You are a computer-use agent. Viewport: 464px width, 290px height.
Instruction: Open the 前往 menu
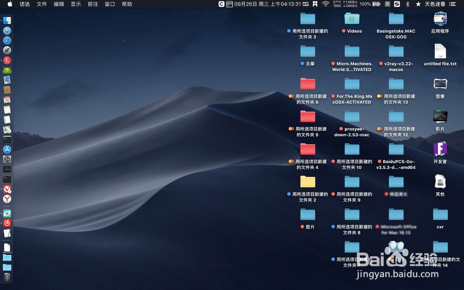click(x=92, y=4)
